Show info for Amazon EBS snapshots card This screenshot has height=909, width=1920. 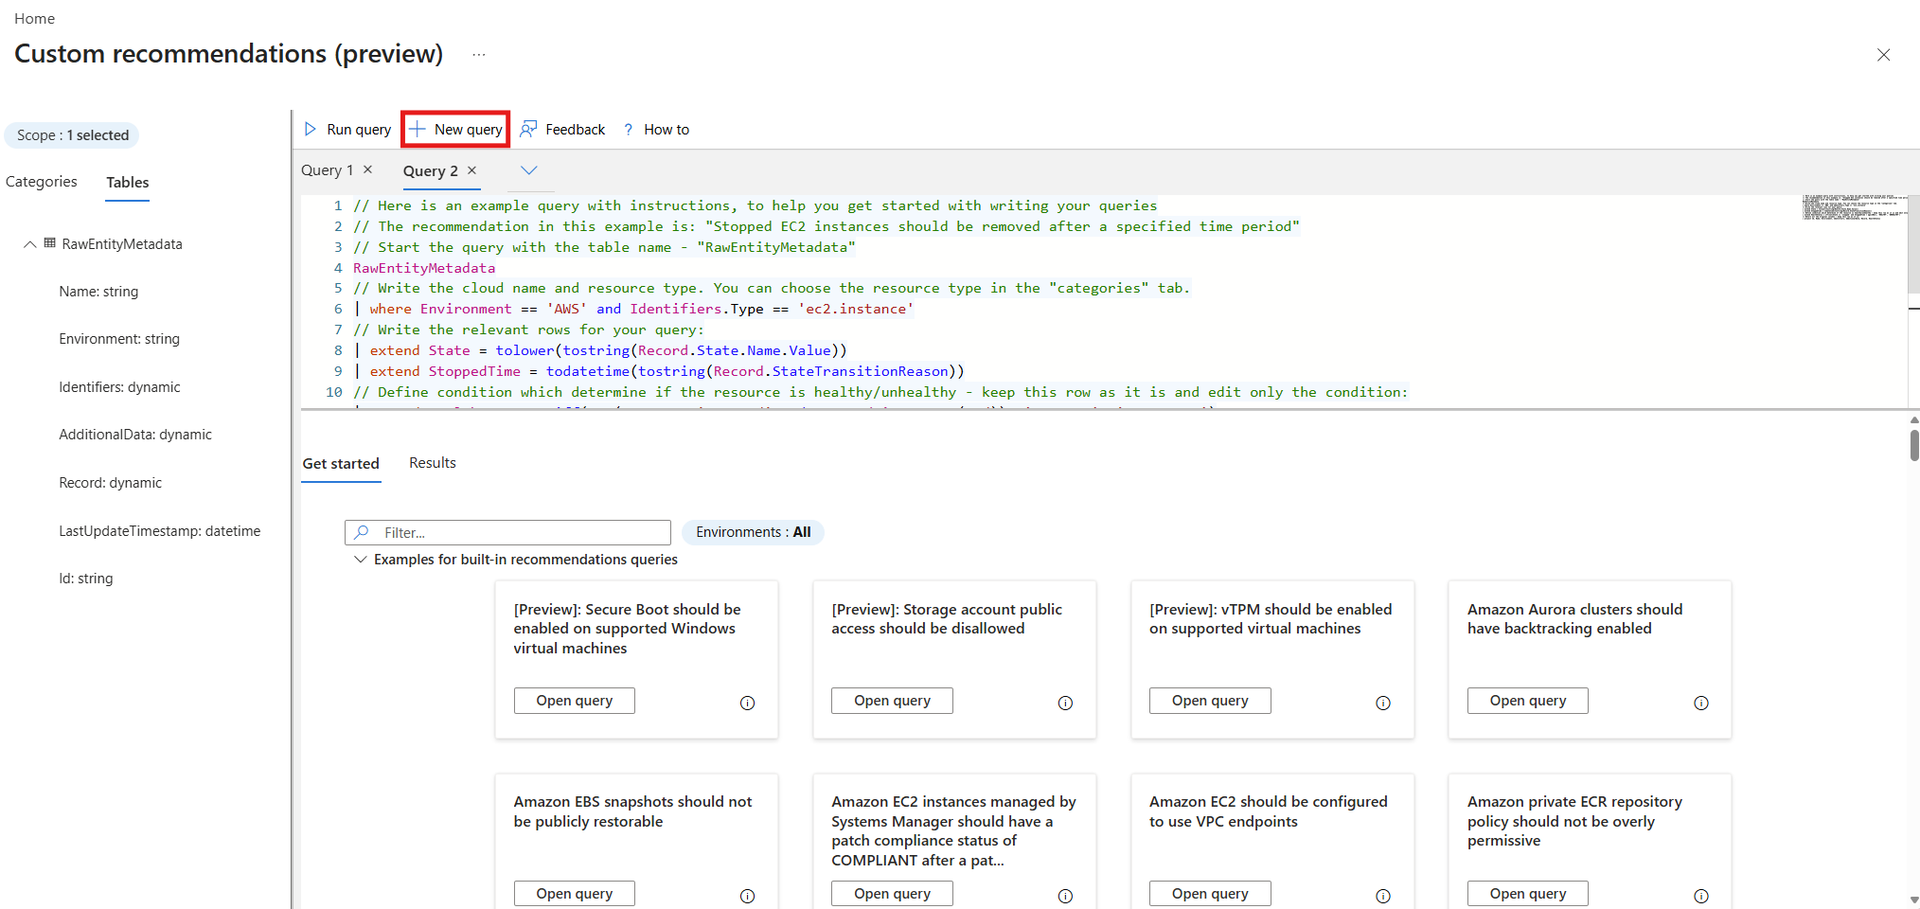click(748, 896)
